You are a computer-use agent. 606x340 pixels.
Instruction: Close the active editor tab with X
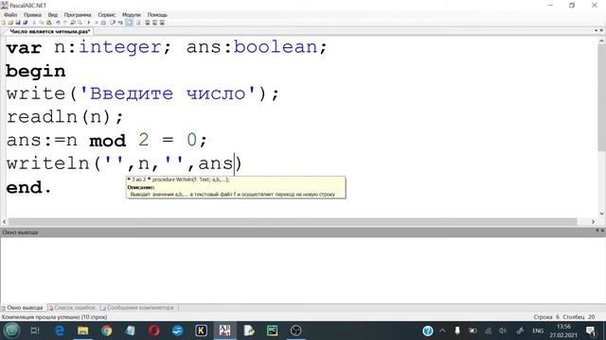point(601,30)
